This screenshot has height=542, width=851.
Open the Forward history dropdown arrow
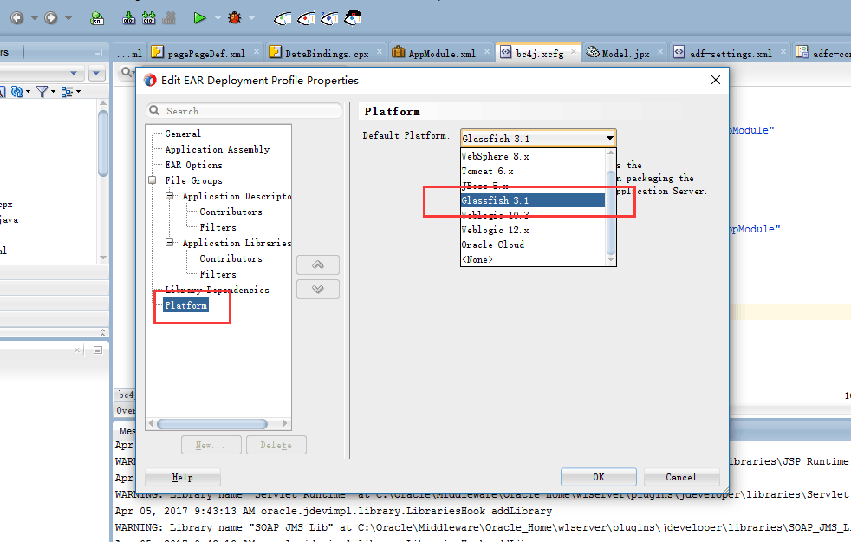tap(68, 18)
